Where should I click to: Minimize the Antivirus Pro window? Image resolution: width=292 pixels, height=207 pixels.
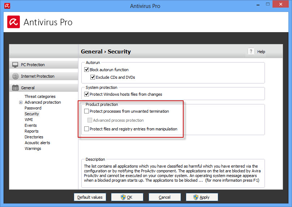258,4
